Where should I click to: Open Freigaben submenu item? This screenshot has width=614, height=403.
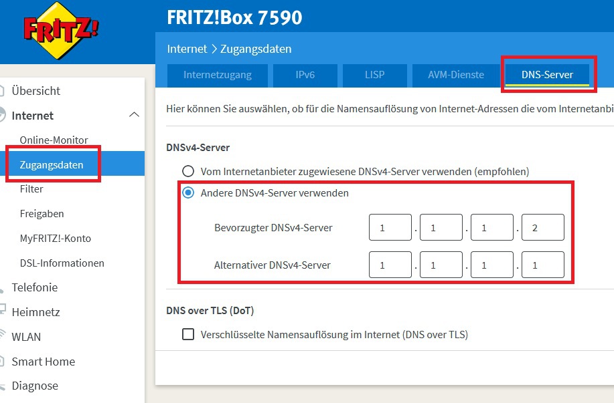42,214
